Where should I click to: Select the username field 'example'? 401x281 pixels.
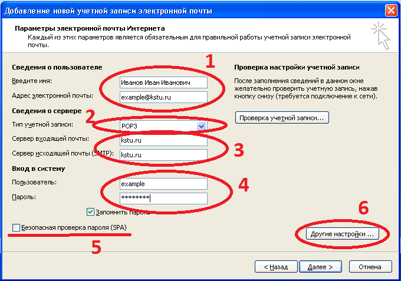click(162, 184)
